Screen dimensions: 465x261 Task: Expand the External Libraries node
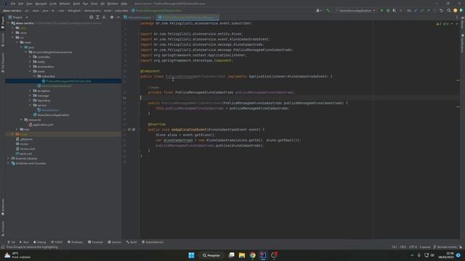8,158
